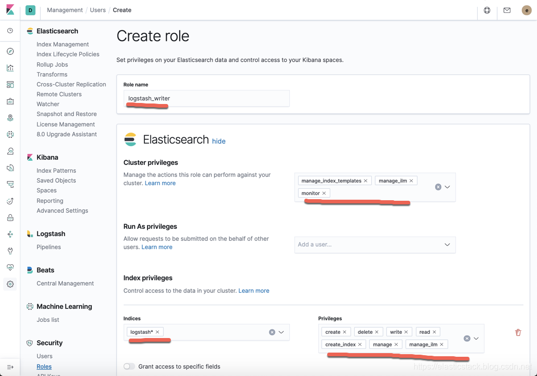Open Dev Tools wrench icon
This screenshot has width=537, height=376.
point(10,251)
